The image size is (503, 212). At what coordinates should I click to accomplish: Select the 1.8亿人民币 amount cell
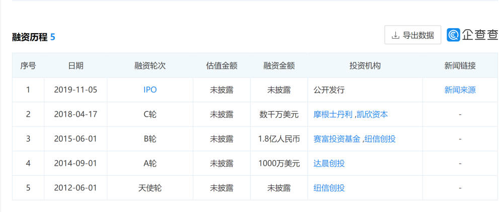[x=279, y=139]
